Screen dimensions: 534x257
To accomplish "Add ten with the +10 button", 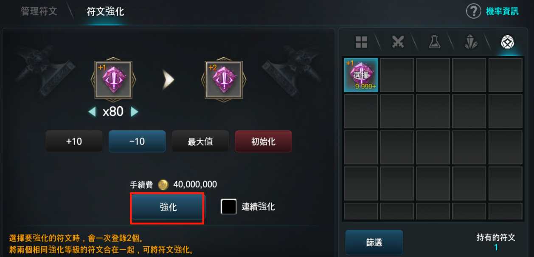I will (74, 141).
